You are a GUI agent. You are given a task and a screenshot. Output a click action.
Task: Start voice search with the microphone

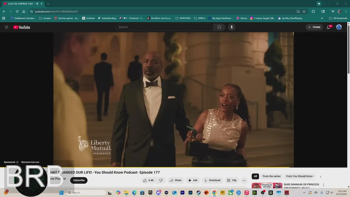point(232,27)
